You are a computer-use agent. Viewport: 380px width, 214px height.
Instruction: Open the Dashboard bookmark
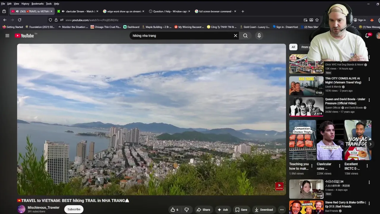131,27
